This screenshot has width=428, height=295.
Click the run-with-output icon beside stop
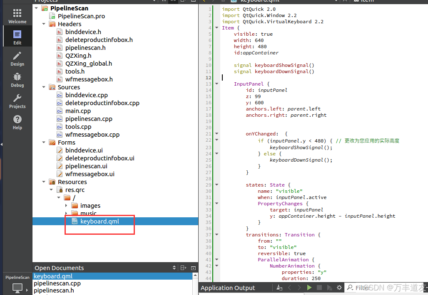pos(328,287)
